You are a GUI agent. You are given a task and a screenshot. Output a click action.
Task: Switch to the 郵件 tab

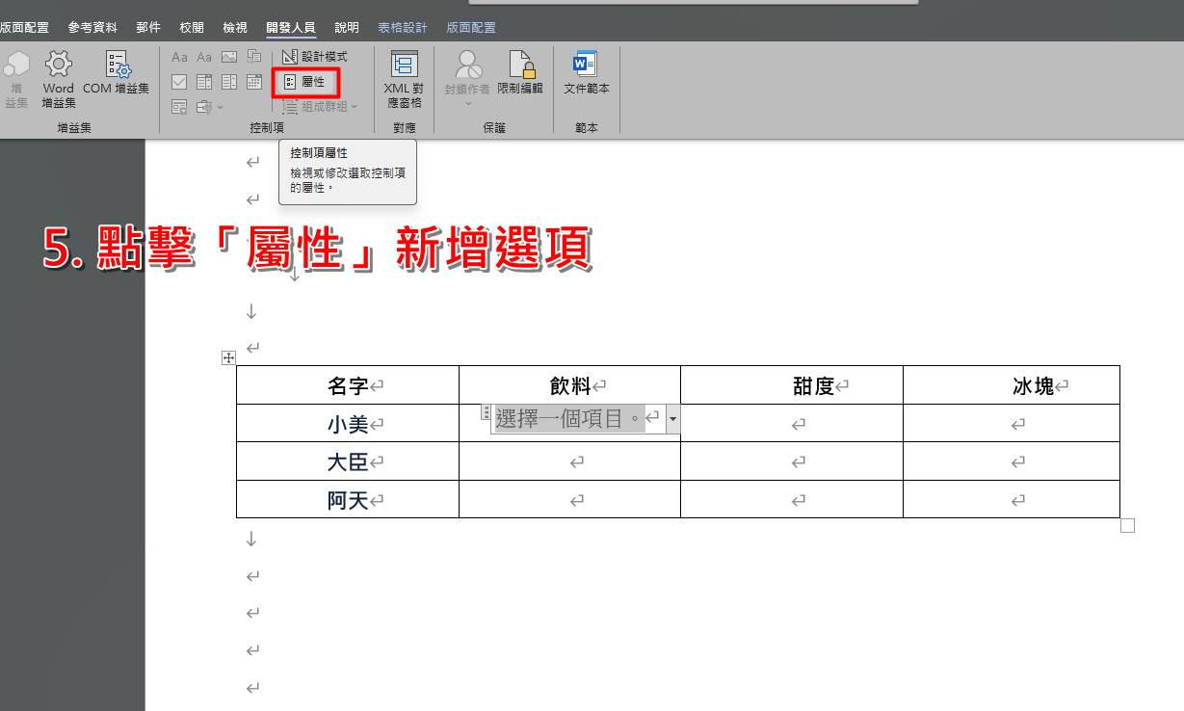point(148,28)
